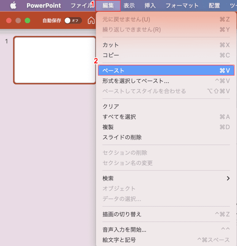Choose 音声入力を開始...
The image size is (237, 246).
166,230
